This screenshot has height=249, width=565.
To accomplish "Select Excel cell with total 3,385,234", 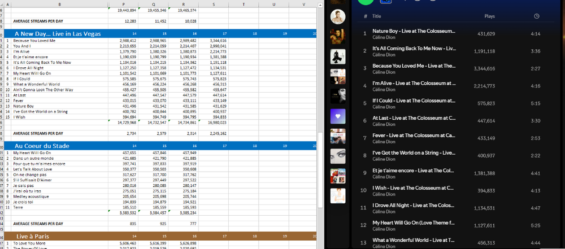I will coord(184,213).
